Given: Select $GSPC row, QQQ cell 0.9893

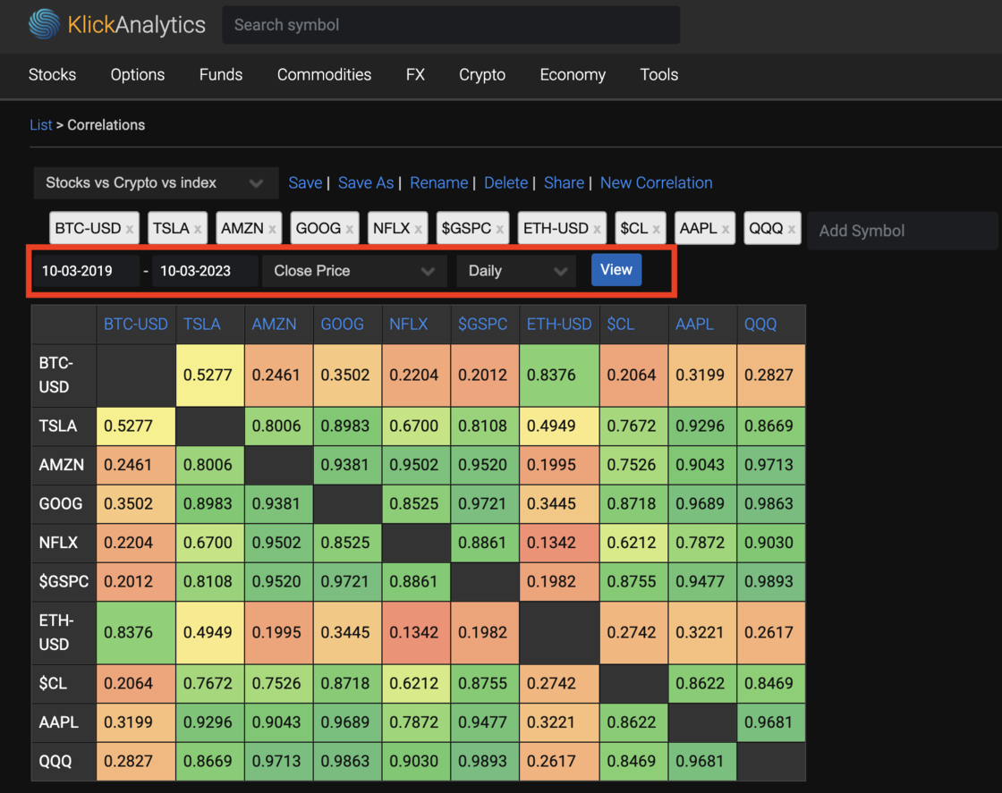Looking at the screenshot, I should coord(771,582).
